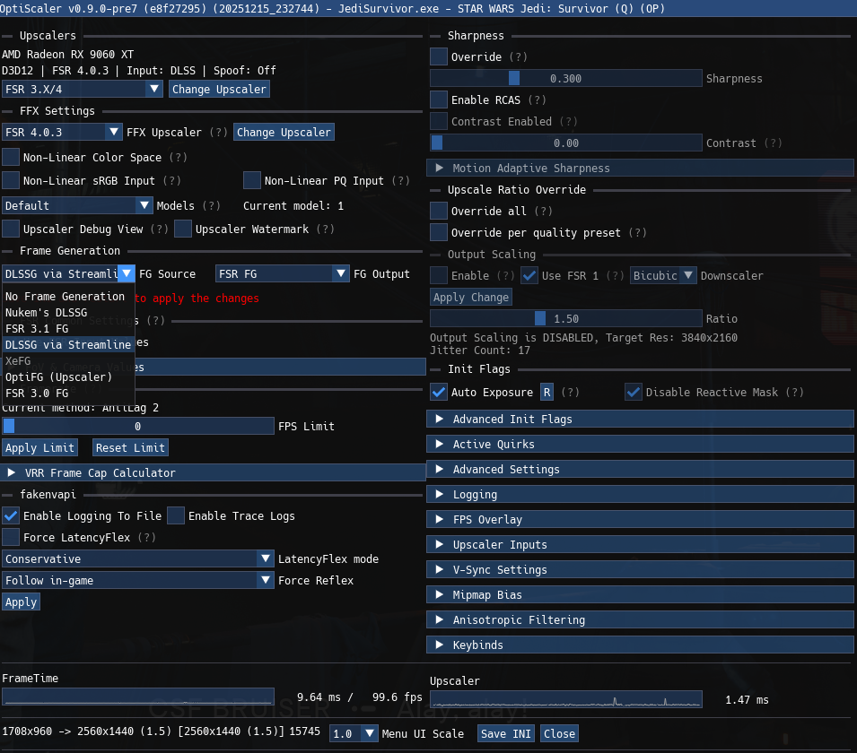Select FSR 3.1 FG from the list
The image size is (857, 753).
(x=37, y=329)
